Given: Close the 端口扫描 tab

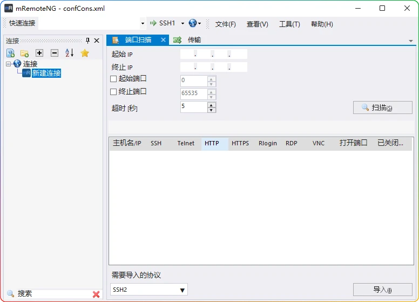Looking at the screenshot, I should 163,40.
